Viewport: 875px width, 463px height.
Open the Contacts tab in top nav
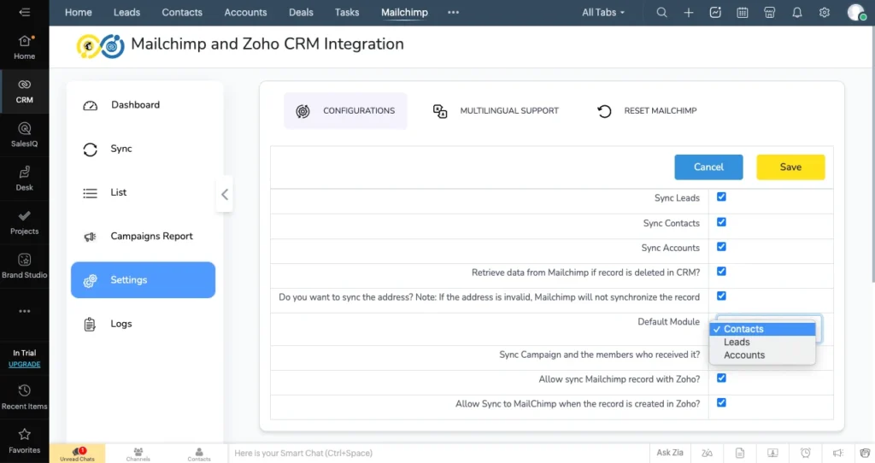tap(182, 12)
